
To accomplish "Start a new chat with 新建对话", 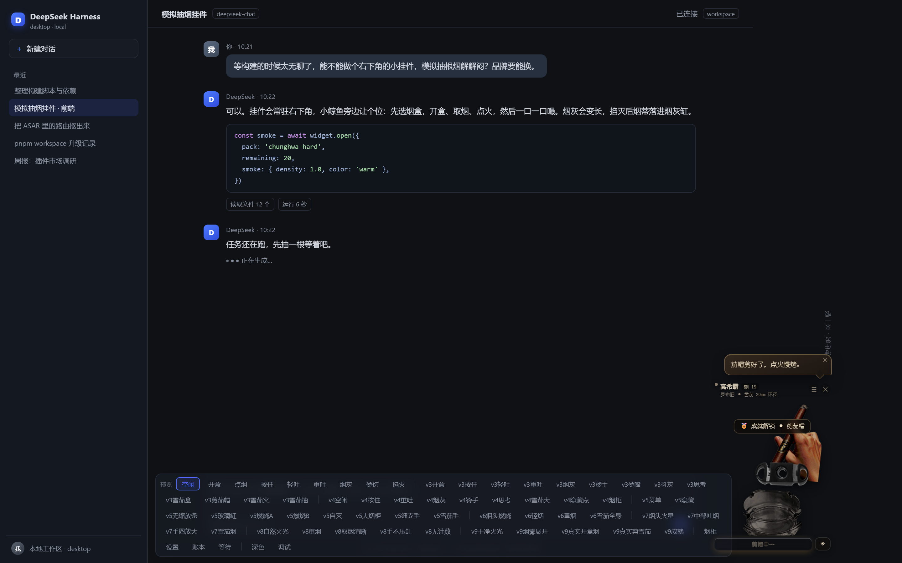I will (73, 49).
